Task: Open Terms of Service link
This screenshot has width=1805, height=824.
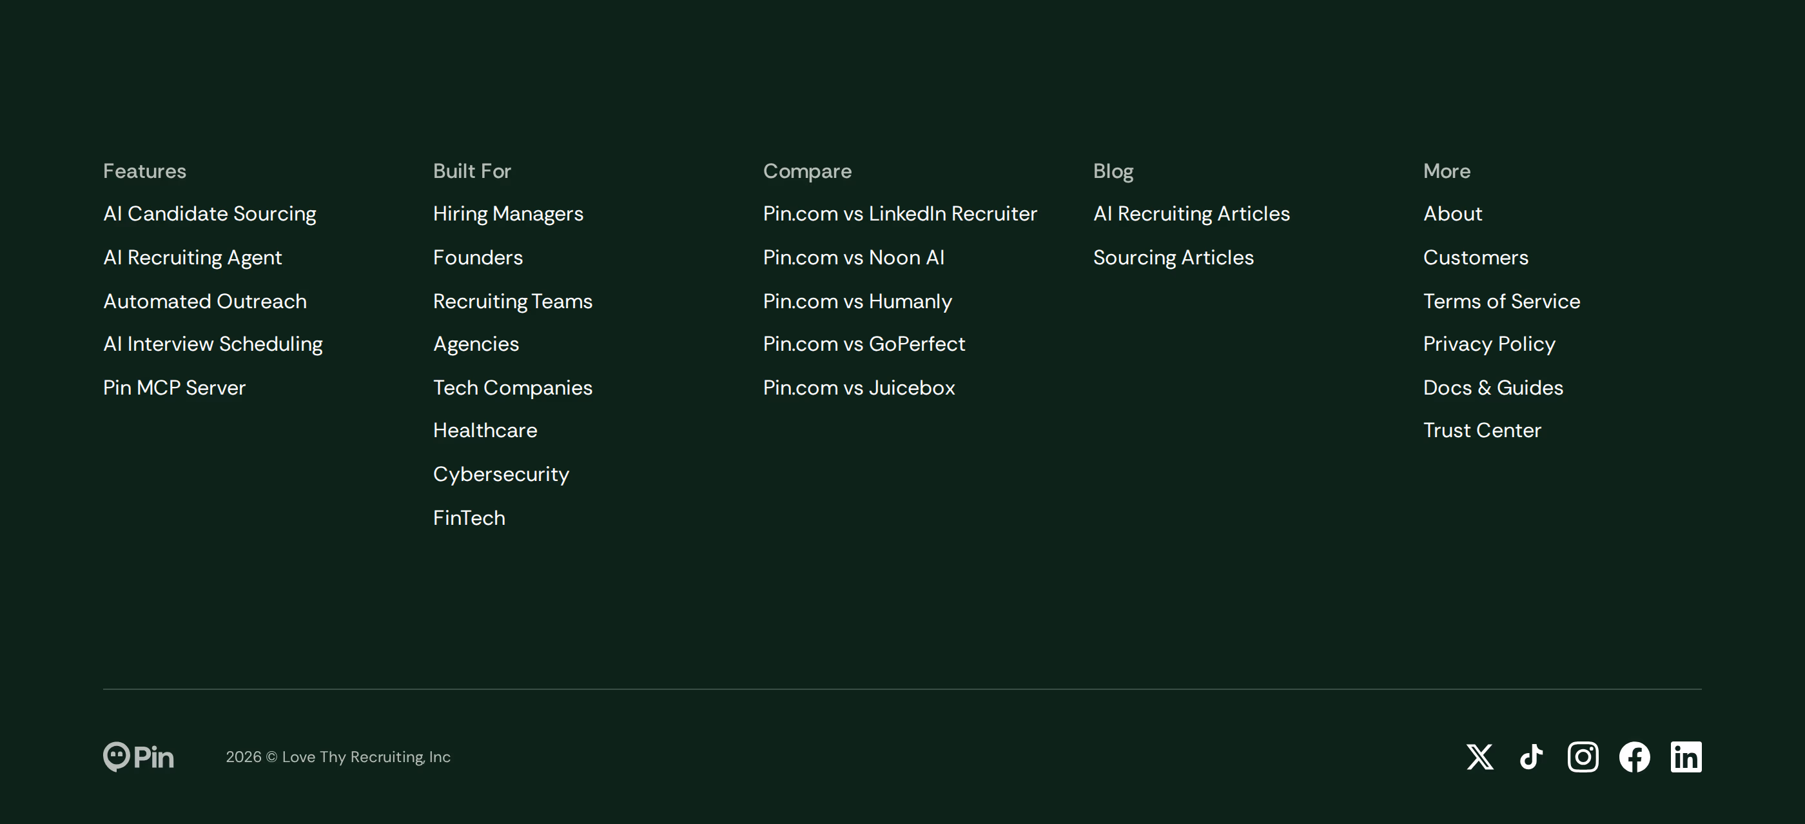Action: tap(1501, 301)
